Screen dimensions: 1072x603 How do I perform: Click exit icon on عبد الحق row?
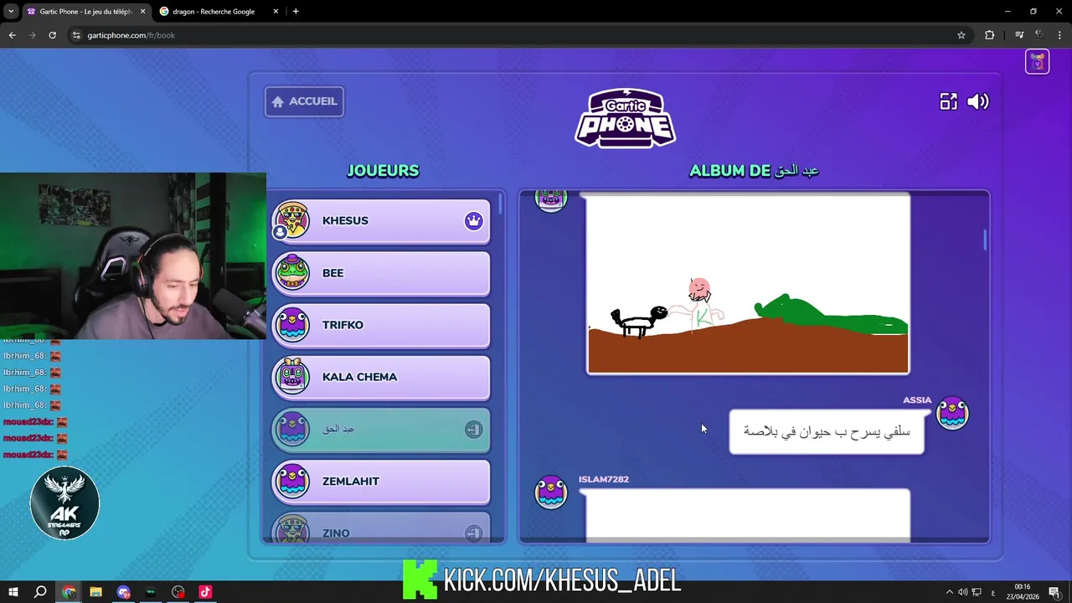pyautogui.click(x=474, y=430)
